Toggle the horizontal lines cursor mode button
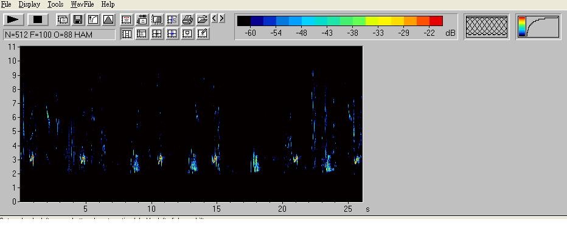The height and width of the screenshot is (233, 567). pyautogui.click(x=142, y=33)
